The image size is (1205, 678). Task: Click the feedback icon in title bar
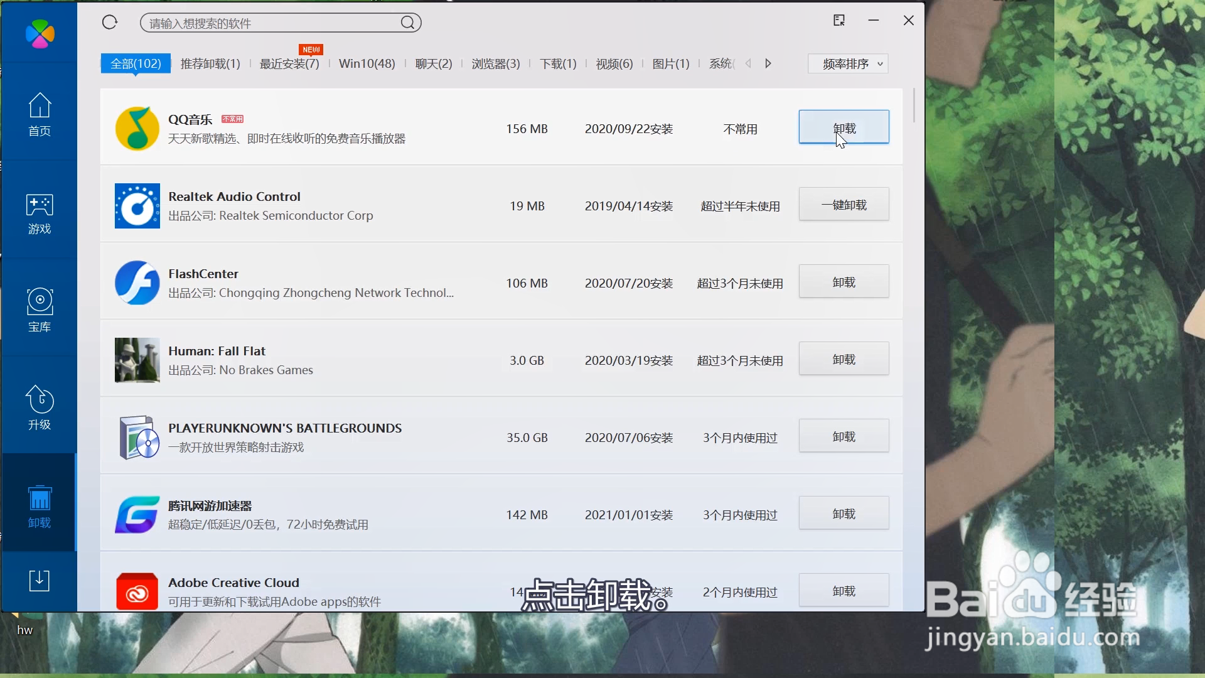tap(839, 21)
